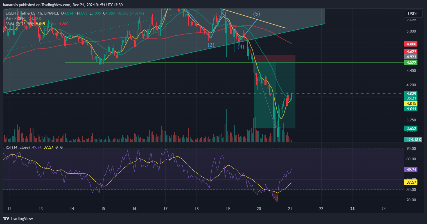427x224 pixels.
Task: Click the EIGEN / TetherUS symbol title
Action: 32,13
